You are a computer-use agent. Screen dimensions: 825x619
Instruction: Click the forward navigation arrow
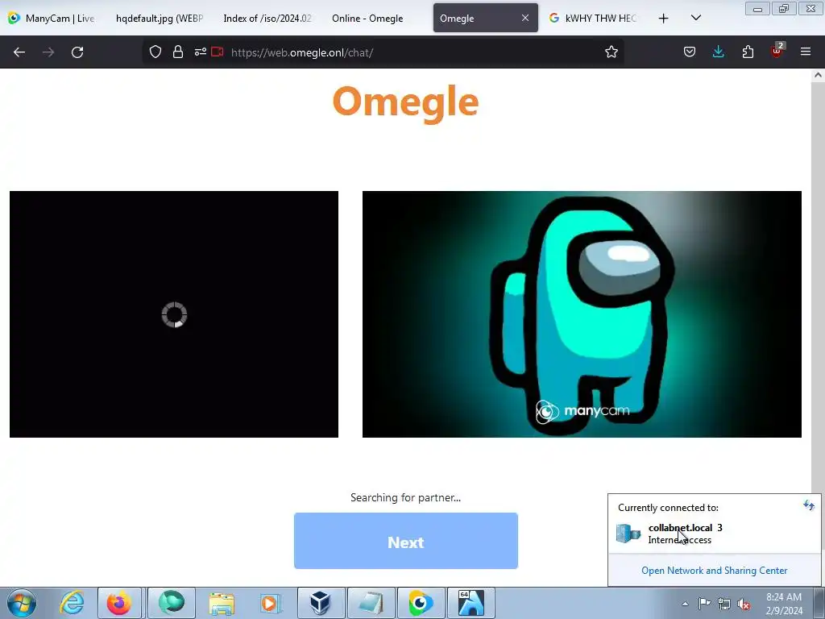point(48,52)
